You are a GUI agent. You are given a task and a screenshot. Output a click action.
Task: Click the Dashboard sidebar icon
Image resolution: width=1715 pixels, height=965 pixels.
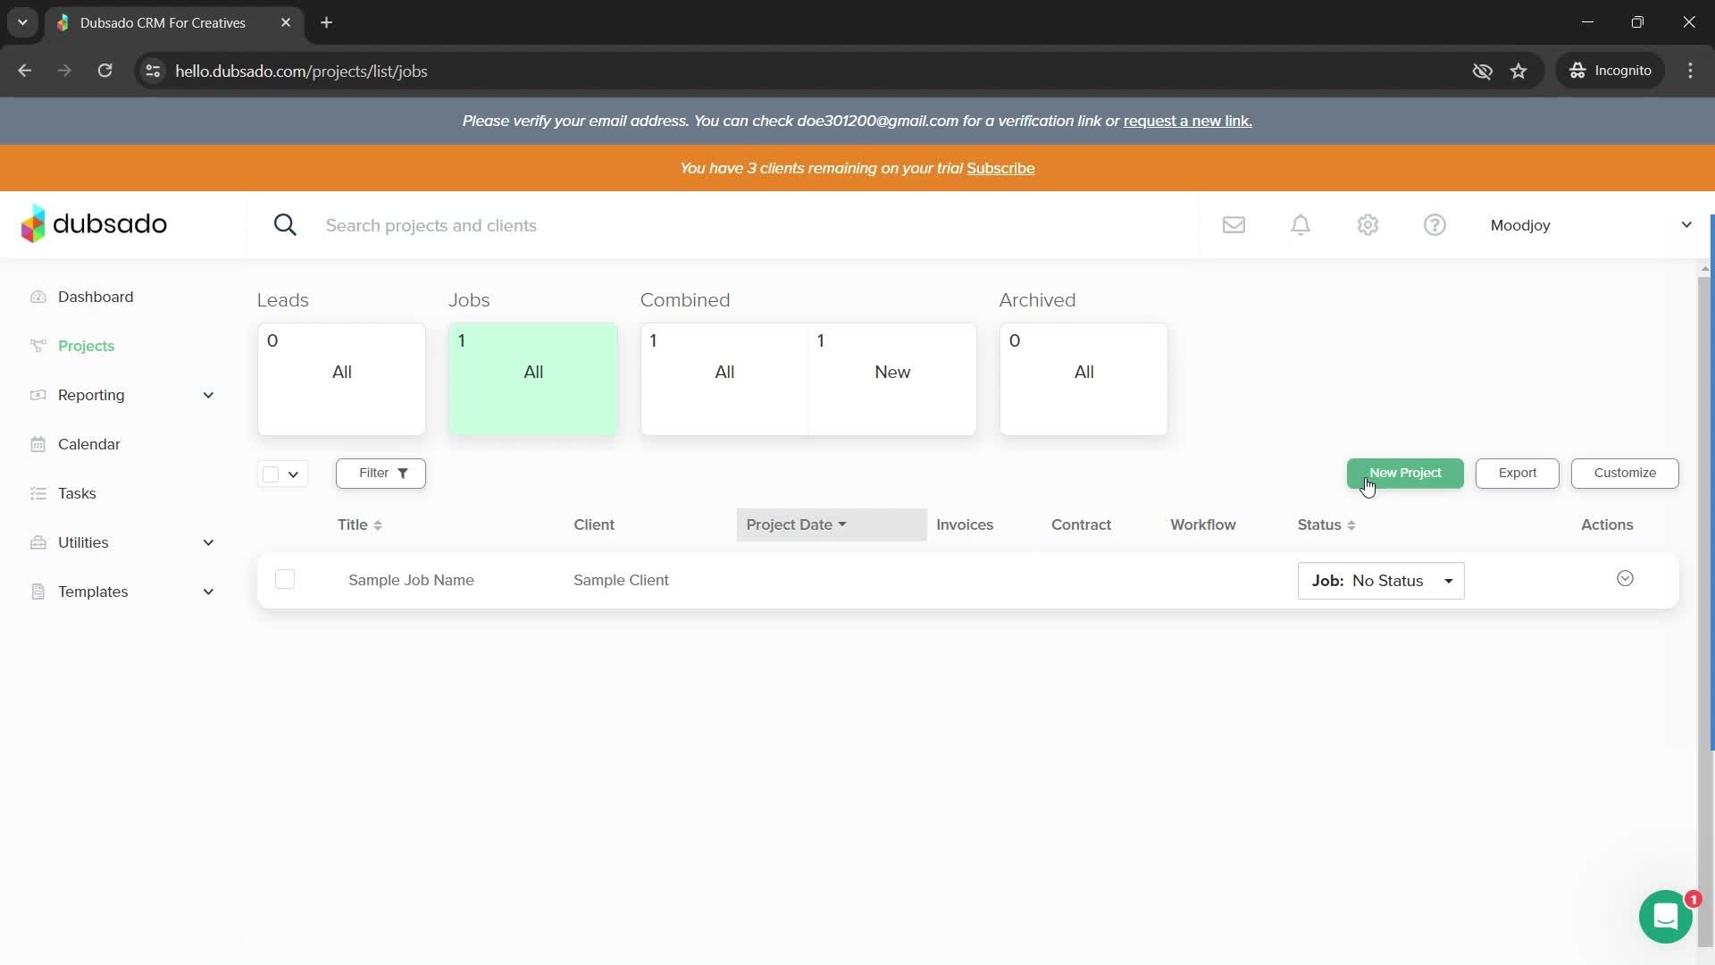38,297
